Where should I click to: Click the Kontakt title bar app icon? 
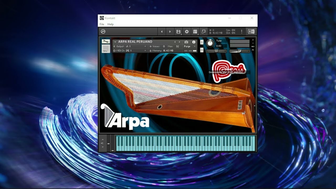[x=102, y=18]
